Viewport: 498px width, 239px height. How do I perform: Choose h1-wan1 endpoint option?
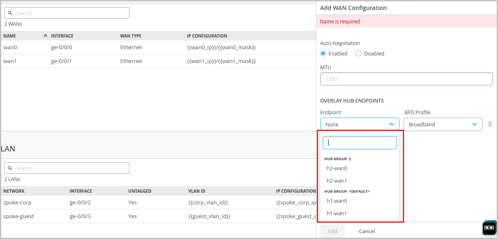pyautogui.click(x=337, y=214)
